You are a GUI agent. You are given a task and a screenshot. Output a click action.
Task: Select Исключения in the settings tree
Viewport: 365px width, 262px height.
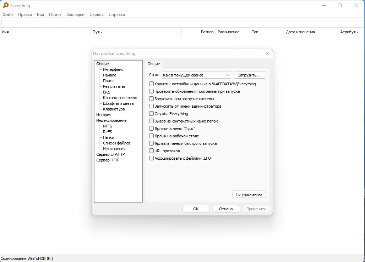114,149
